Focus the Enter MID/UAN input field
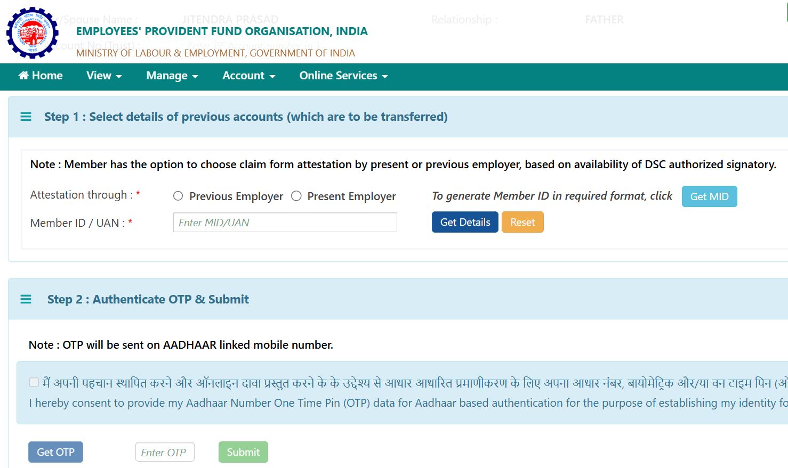The image size is (788, 468). (285, 223)
